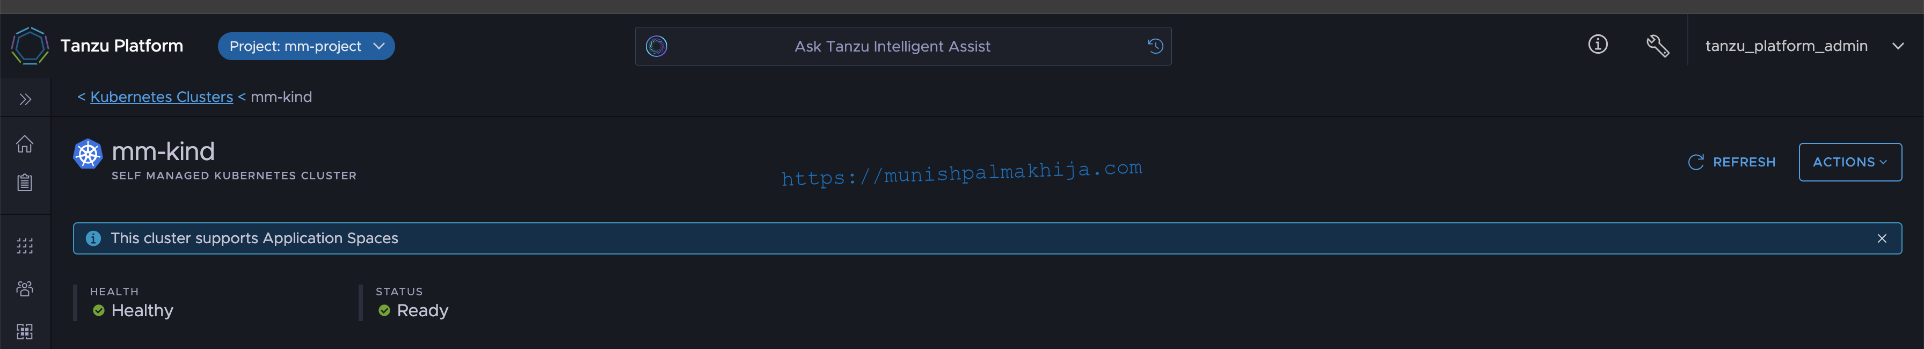Open the dotted grid icon in sidebar

[x=25, y=246]
